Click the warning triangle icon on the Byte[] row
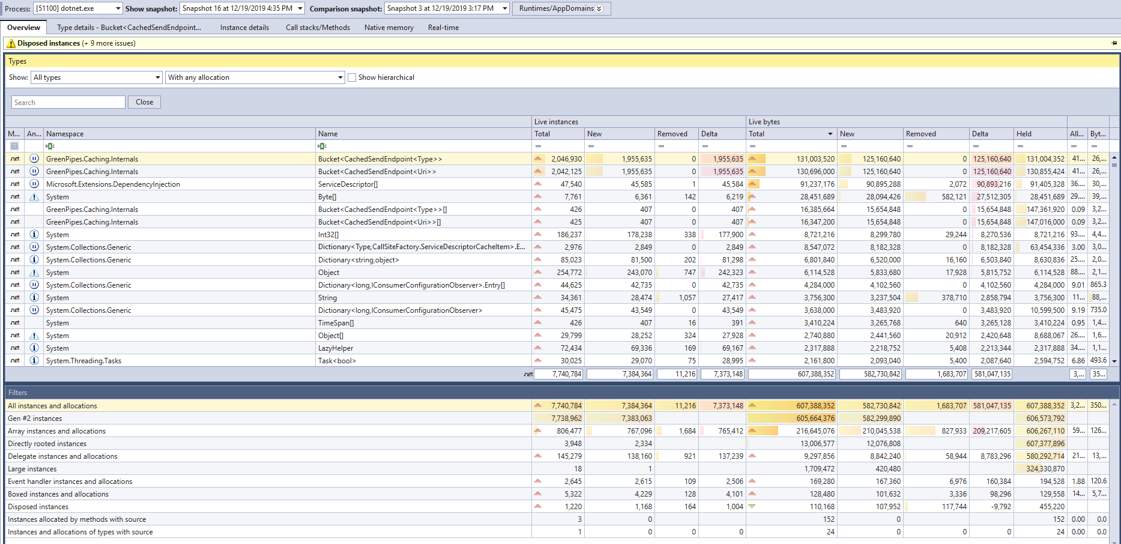The width and height of the screenshot is (1121, 544). (x=34, y=196)
